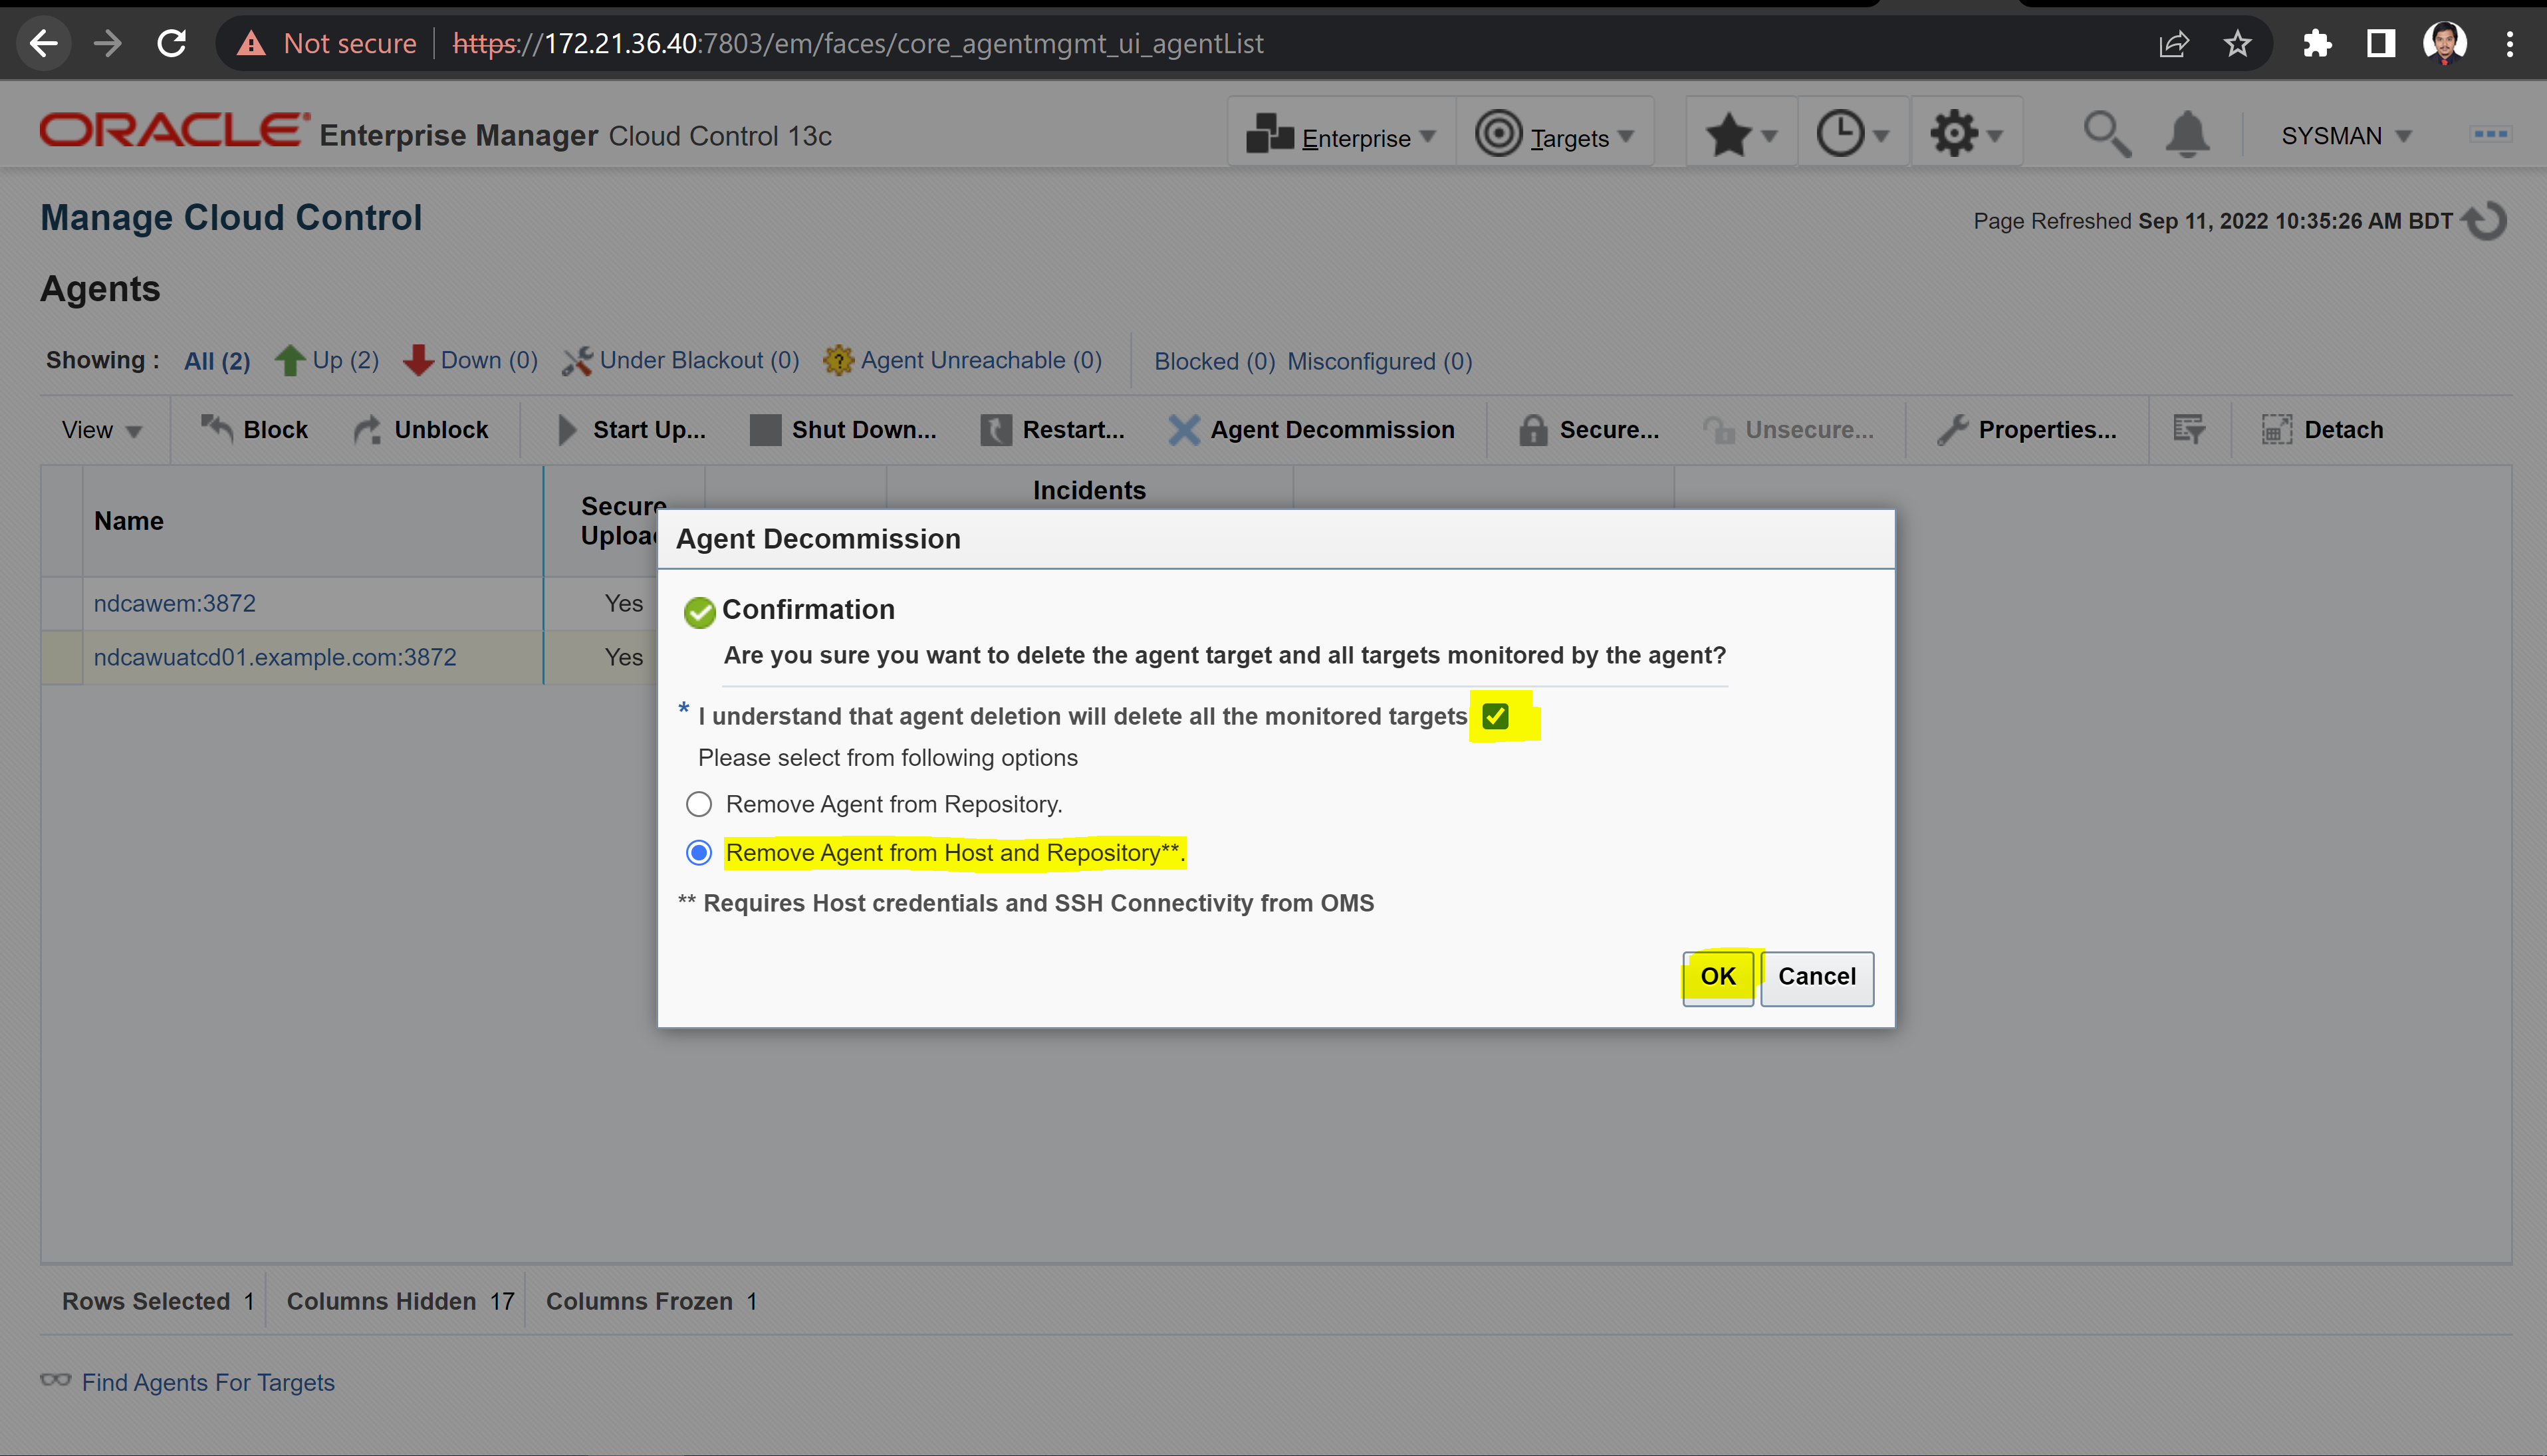Click the Block toolbar button
2547x1456 pixels.
pyautogui.click(x=254, y=430)
